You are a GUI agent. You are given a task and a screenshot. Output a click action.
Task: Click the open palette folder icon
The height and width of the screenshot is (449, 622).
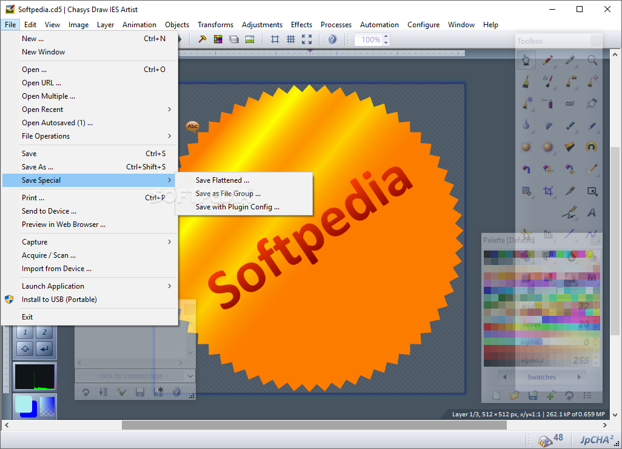click(515, 395)
